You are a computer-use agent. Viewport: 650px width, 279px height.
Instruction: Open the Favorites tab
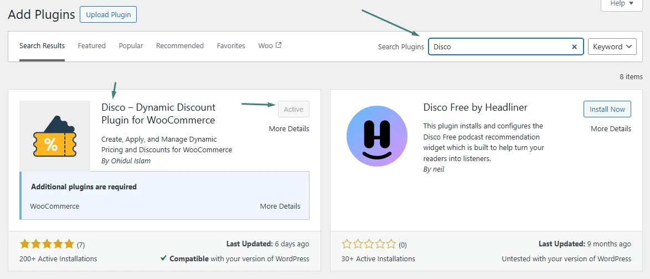pos(231,45)
